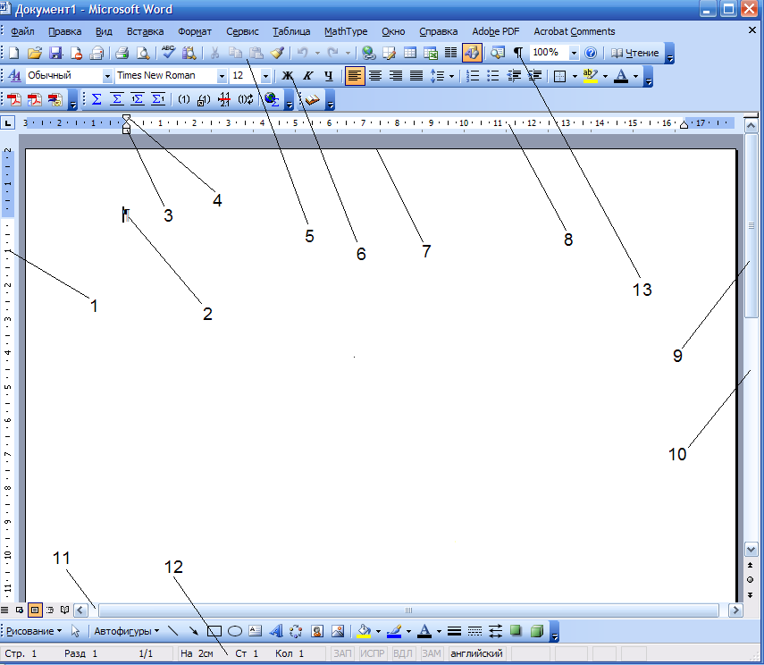Viewport: 764px width, 665px height.
Task: Toggle Align Left paragraph button
Action: pyautogui.click(x=355, y=76)
